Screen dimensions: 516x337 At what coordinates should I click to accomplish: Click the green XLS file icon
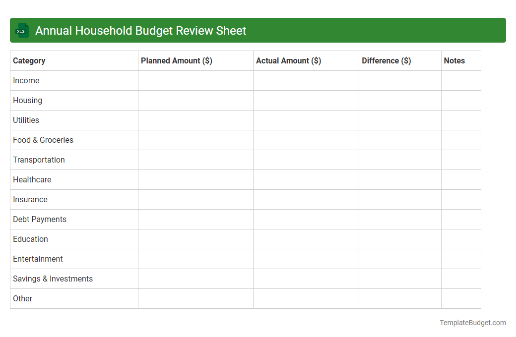tap(22, 30)
